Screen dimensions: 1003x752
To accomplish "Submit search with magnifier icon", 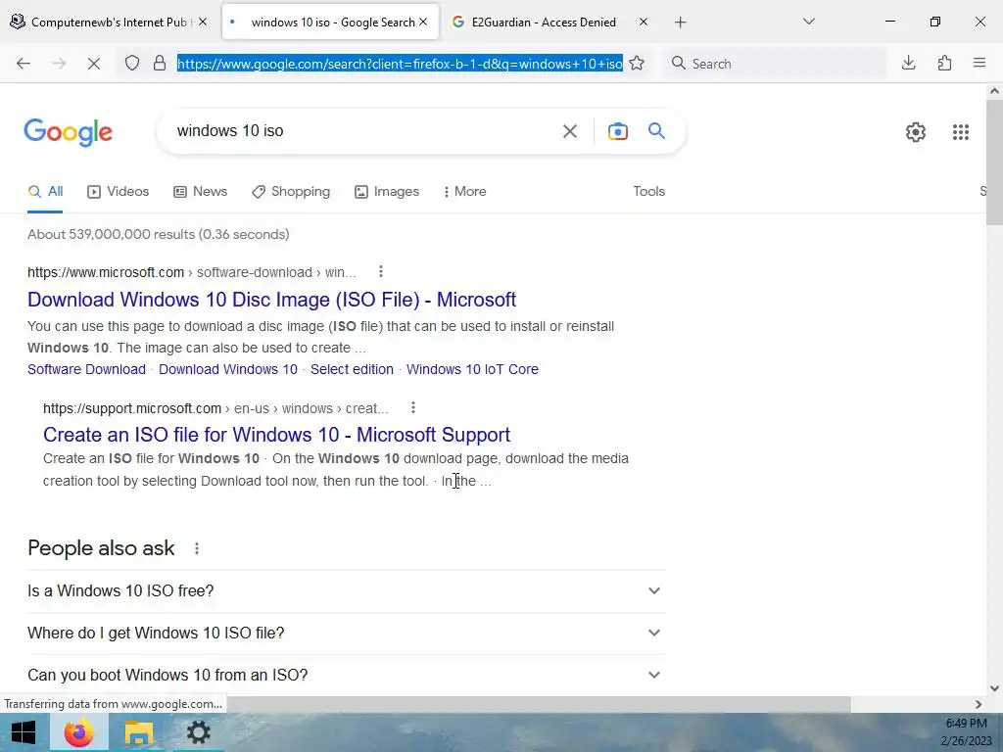I will (x=656, y=131).
